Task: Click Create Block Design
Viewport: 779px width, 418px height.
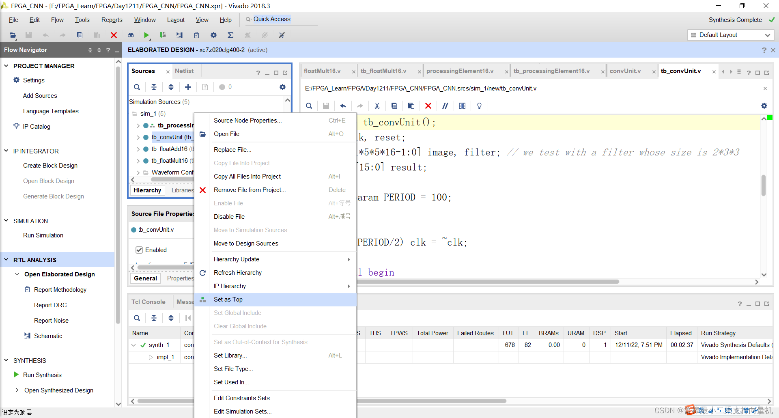Action: click(50, 166)
